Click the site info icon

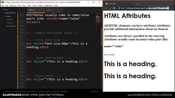point(119,8)
